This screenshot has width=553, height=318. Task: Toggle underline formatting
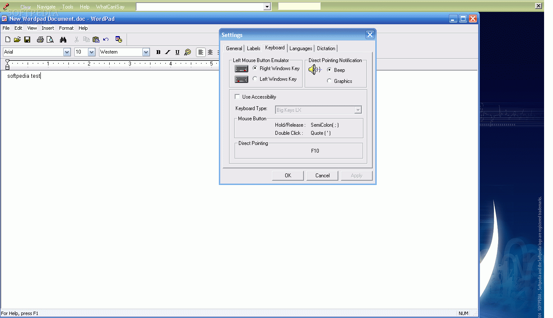178,52
